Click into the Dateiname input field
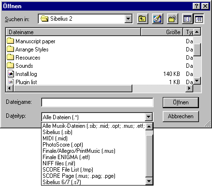Image resolution: width=212 pixels, height=186 pixels. (x=97, y=102)
